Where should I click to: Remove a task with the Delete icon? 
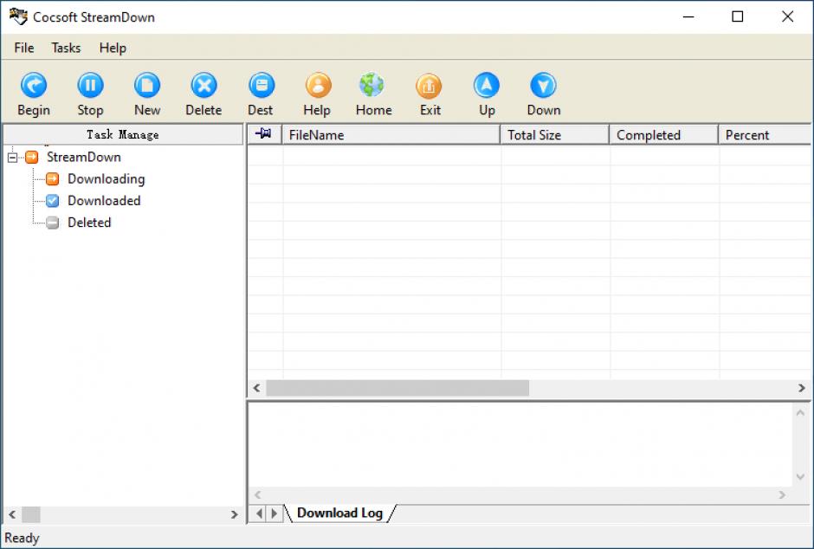coord(203,85)
